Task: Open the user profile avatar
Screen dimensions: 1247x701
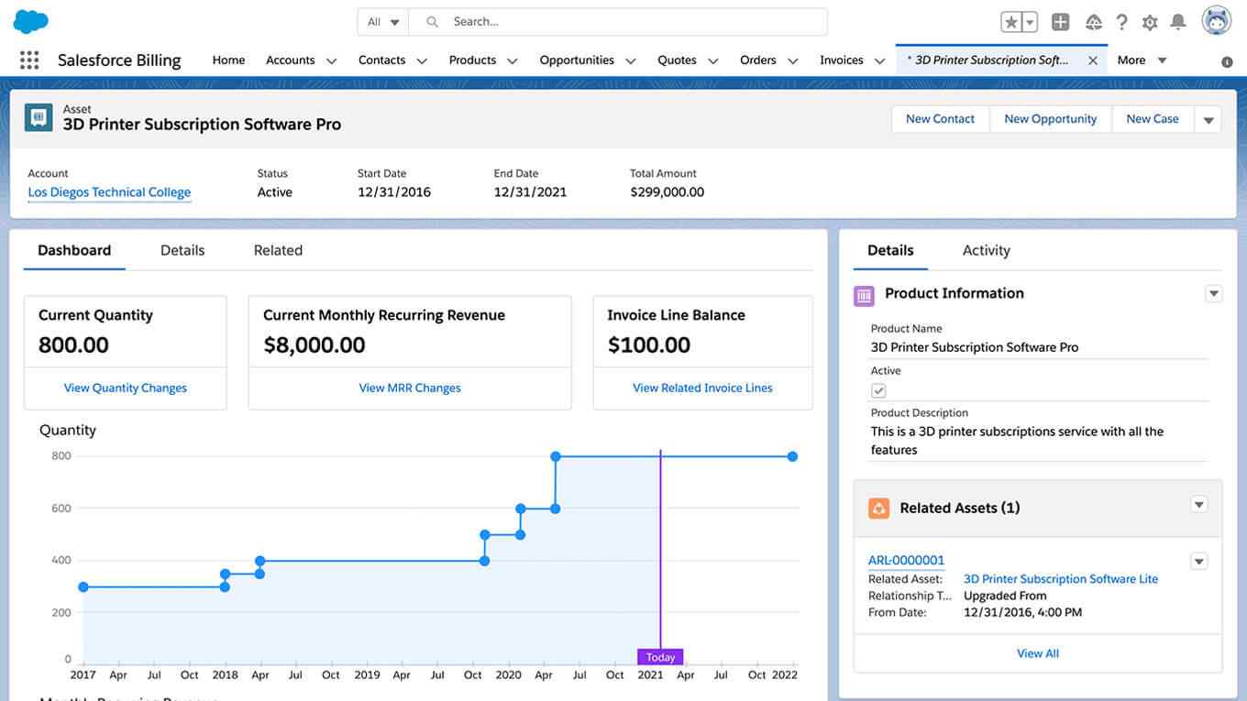Action: [1217, 20]
